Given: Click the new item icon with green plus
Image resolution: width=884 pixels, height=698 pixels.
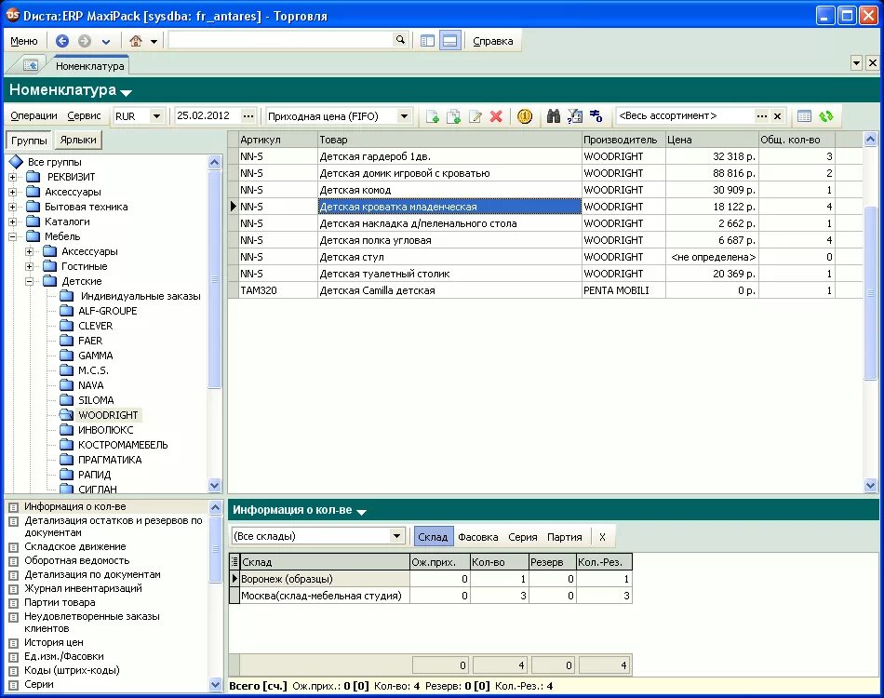Looking at the screenshot, I should point(433,116).
